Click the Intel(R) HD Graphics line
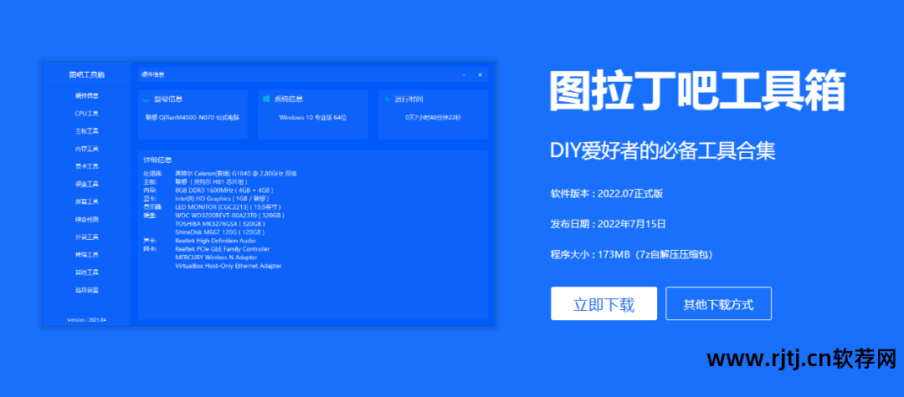The image size is (904, 397). [x=222, y=199]
